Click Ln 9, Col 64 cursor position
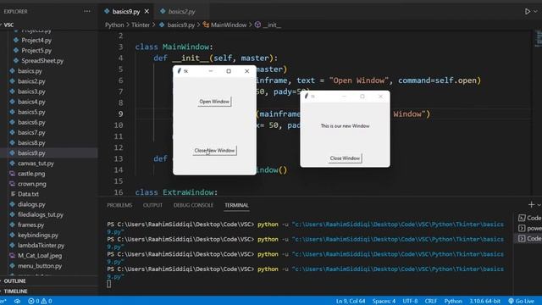 [x=351, y=302]
